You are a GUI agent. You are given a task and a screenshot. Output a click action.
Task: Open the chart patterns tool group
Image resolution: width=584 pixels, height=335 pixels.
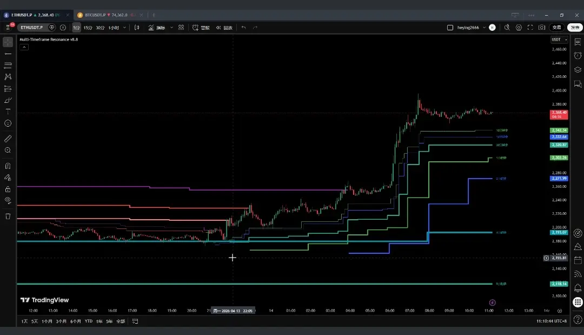tap(8, 77)
